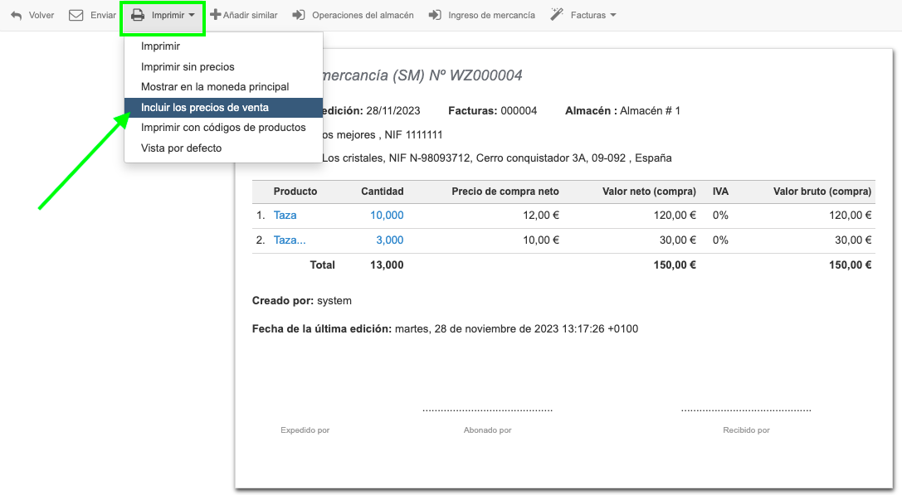
Task: Choose Imprimir sin precios option
Action: coord(188,67)
